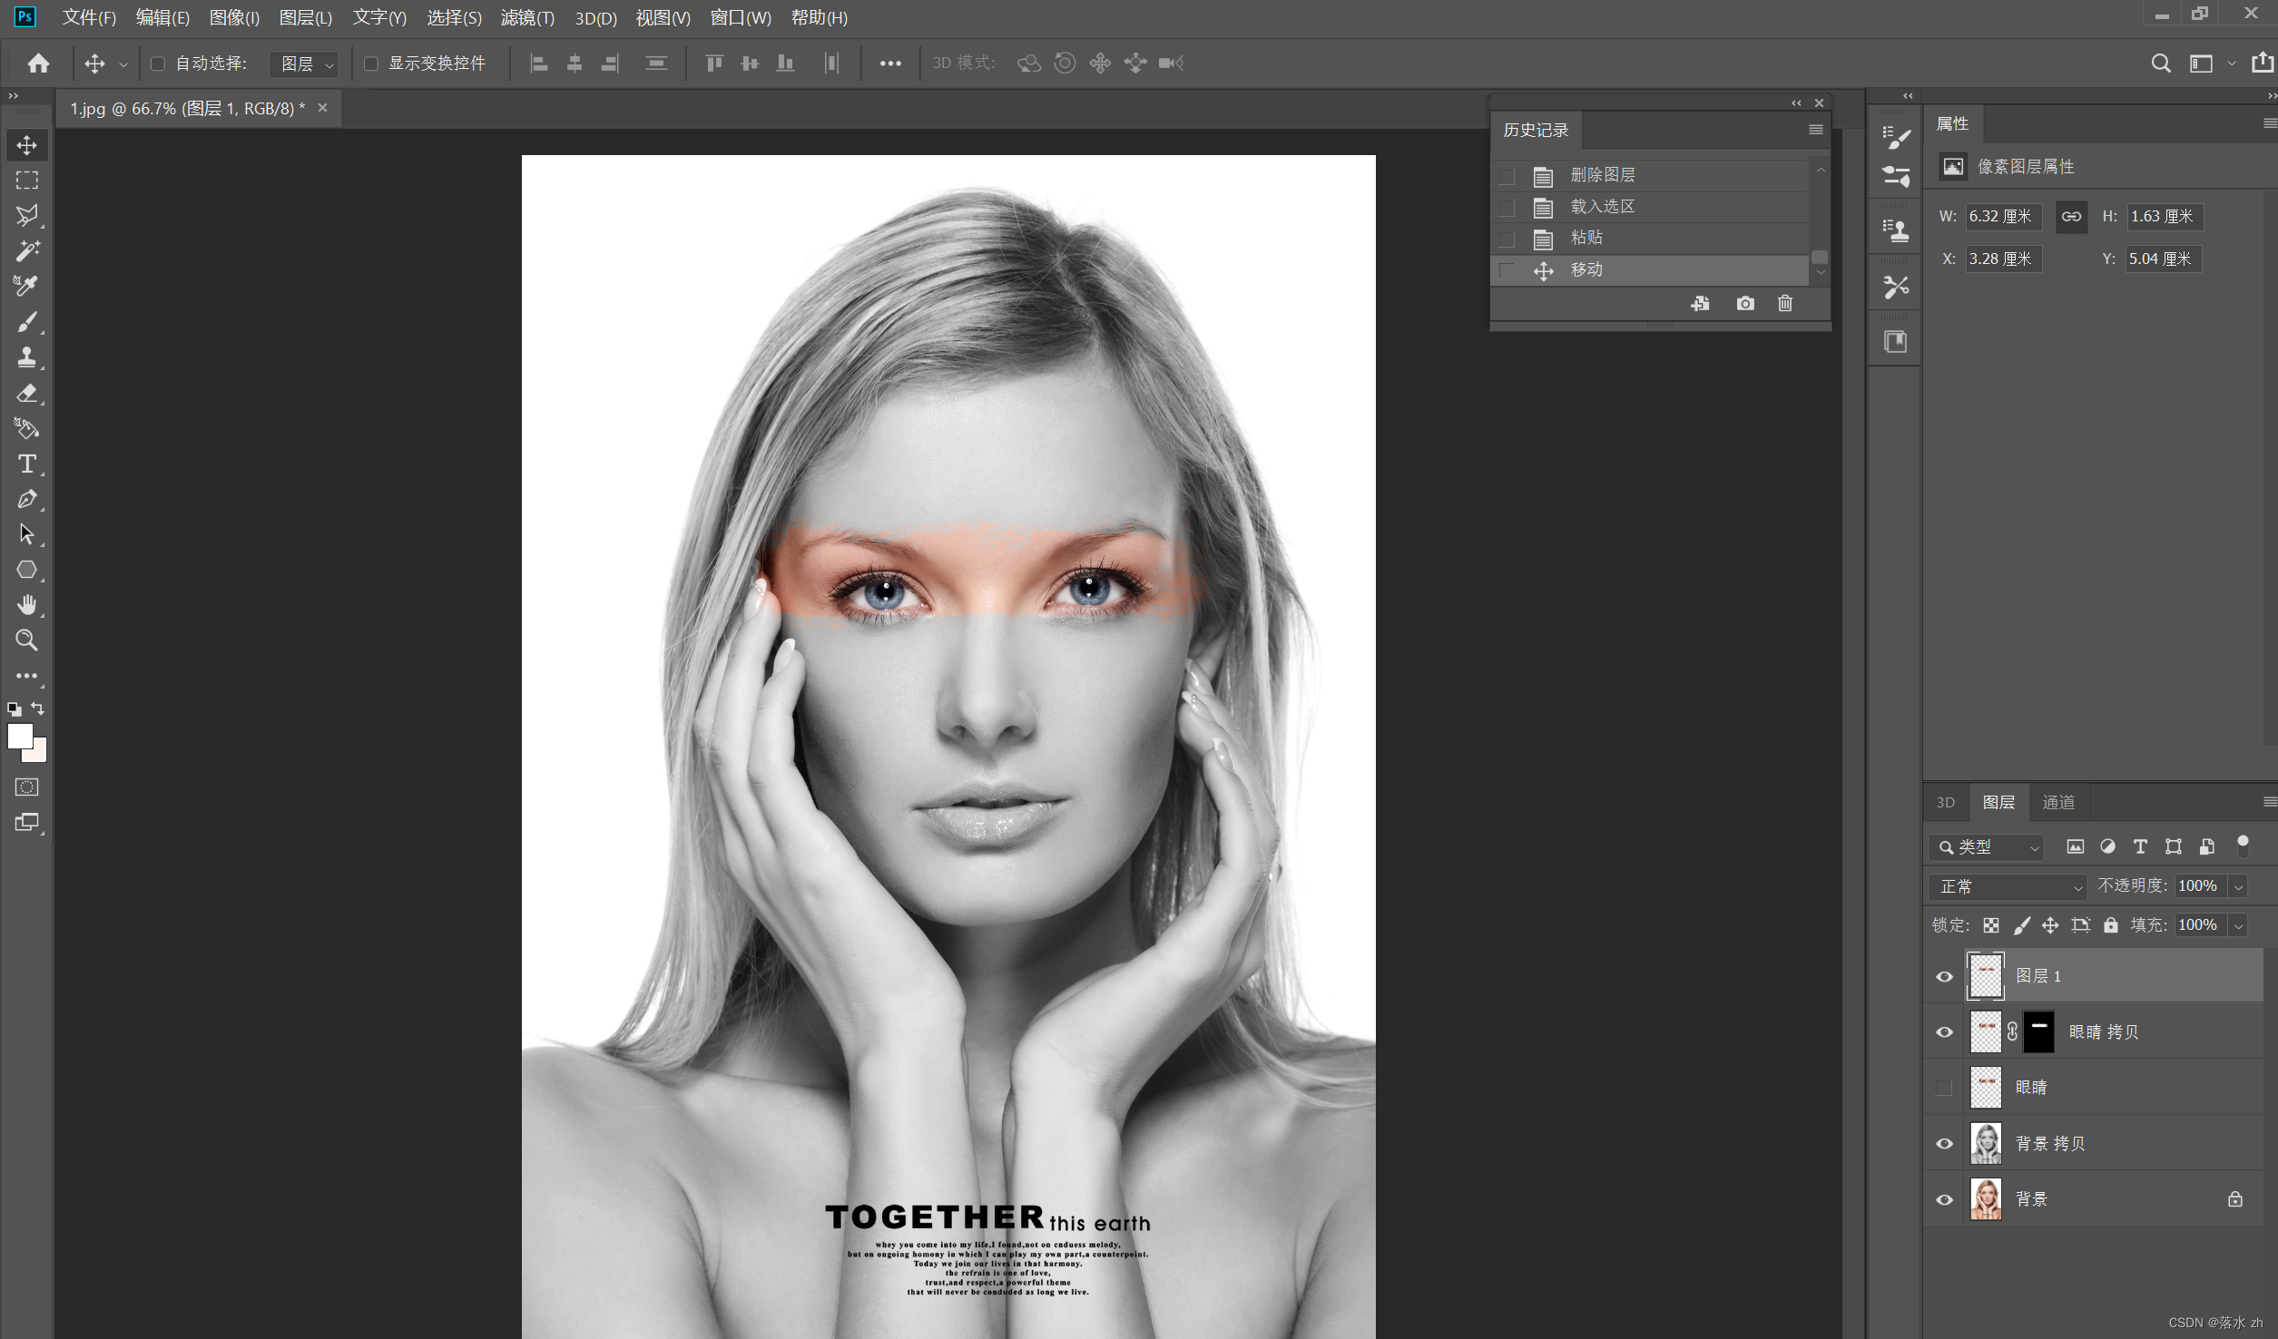Lock transparent pixels icon in Layers
2278x1339 pixels.
[x=1991, y=925]
